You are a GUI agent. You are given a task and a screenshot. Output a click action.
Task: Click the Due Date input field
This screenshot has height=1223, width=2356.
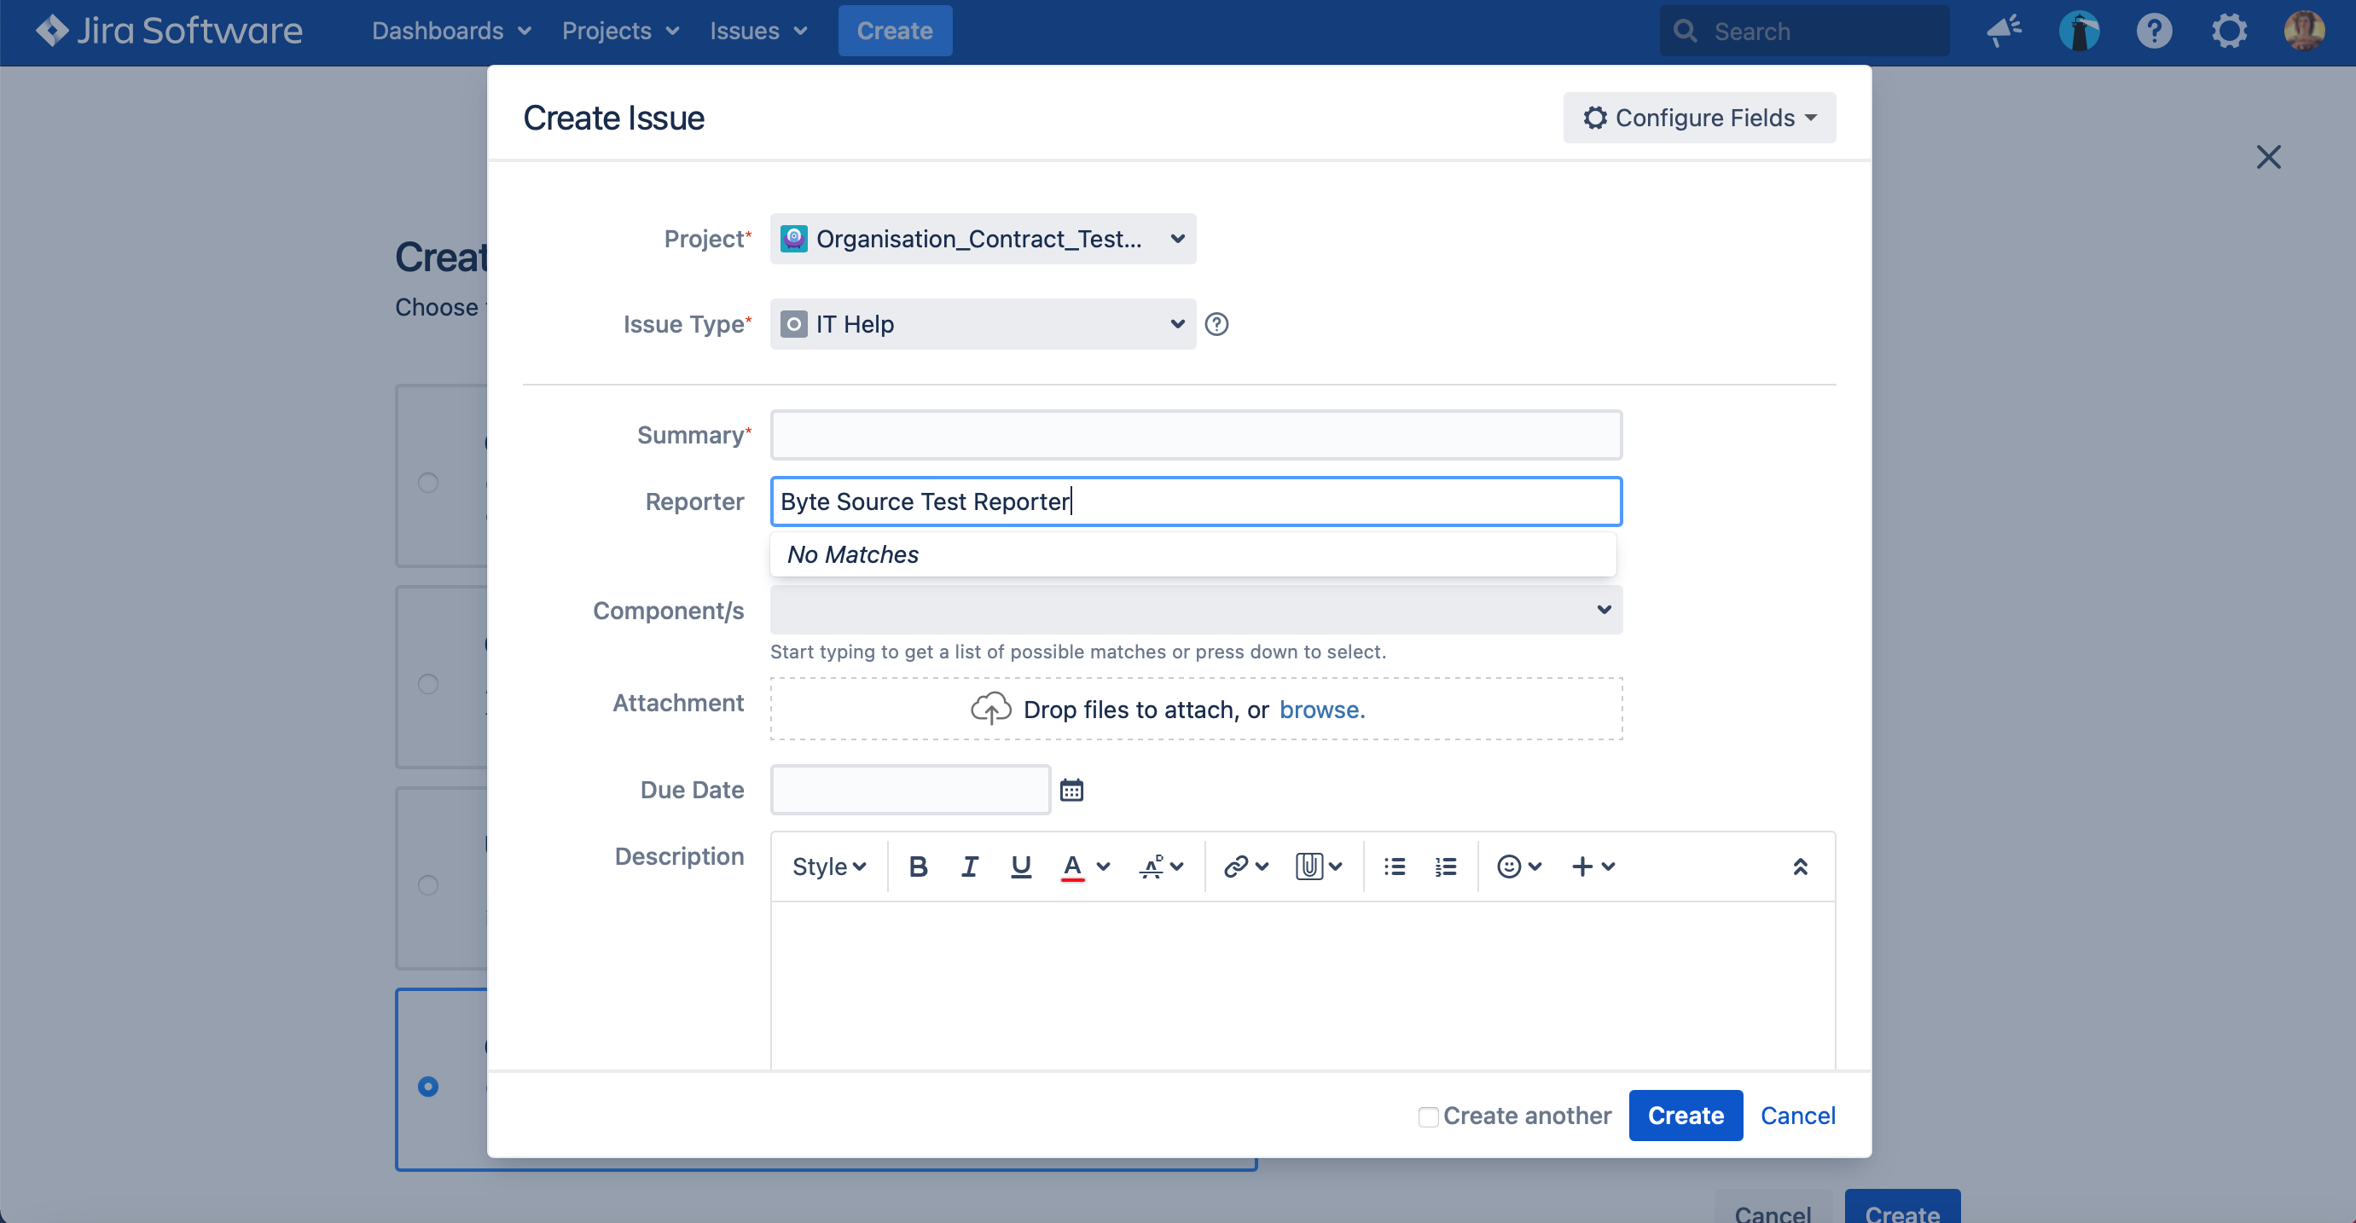pyautogui.click(x=910, y=790)
